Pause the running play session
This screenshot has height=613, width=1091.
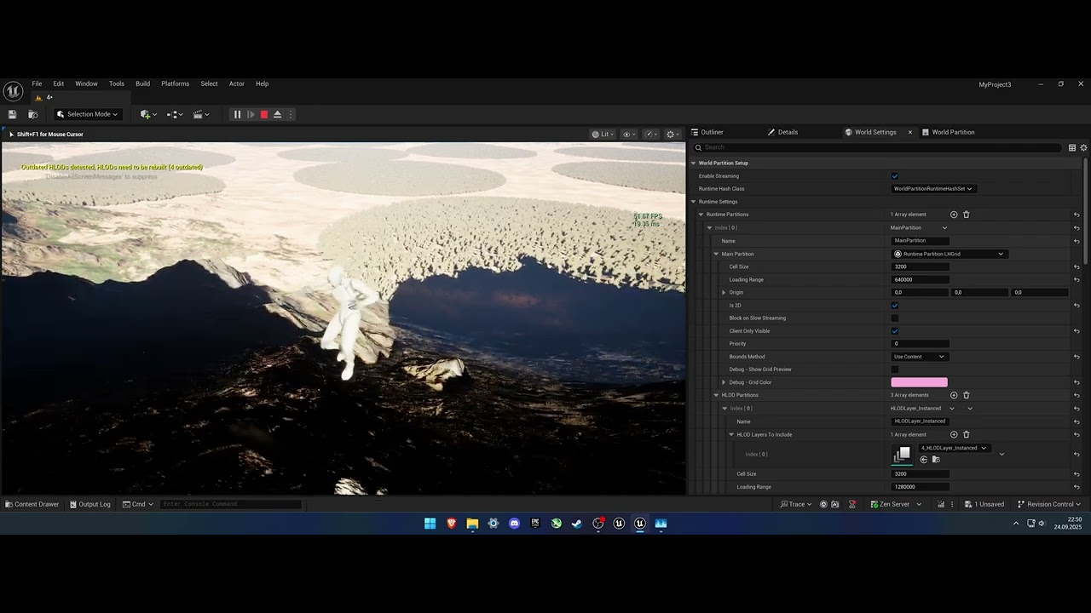[x=237, y=114]
